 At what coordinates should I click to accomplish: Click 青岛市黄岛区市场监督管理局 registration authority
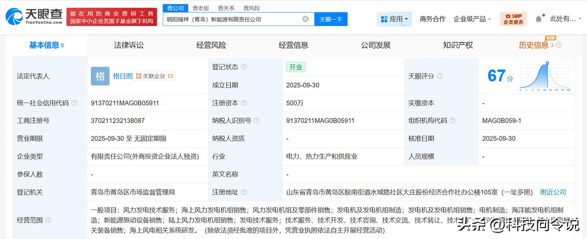133,192
